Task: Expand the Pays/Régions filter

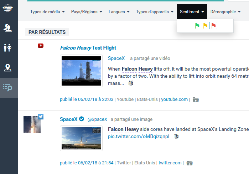Action: (87, 12)
